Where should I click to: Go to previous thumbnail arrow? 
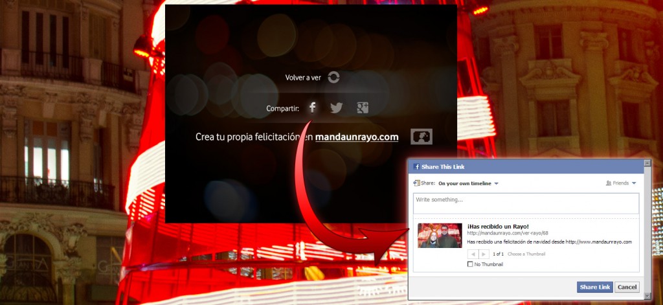pos(473,254)
